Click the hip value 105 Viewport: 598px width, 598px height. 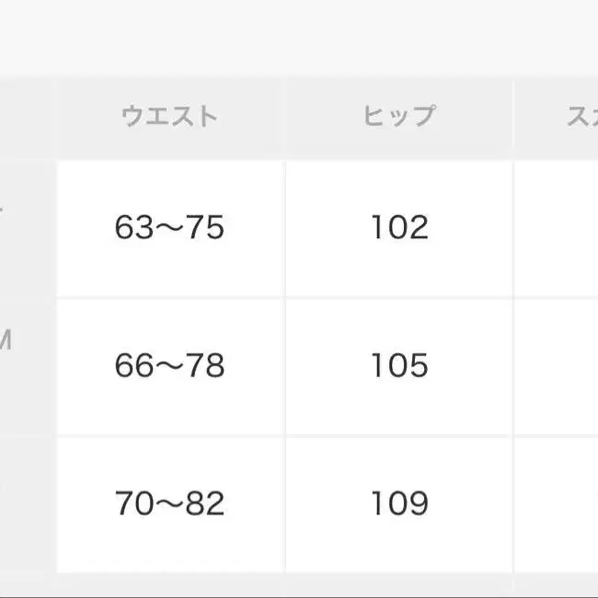pyautogui.click(x=398, y=366)
